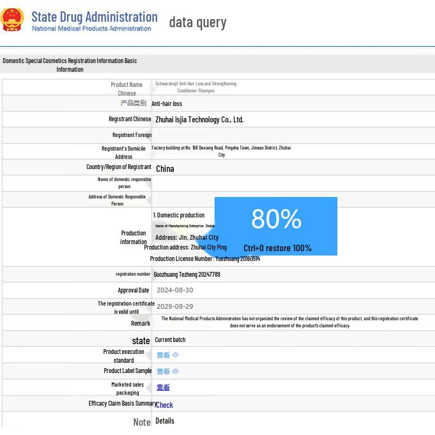The height and width of the screenshot is (435, 435).
Task: Click eye icon beside Product Label Sample
Action: (x=175, y=371)
